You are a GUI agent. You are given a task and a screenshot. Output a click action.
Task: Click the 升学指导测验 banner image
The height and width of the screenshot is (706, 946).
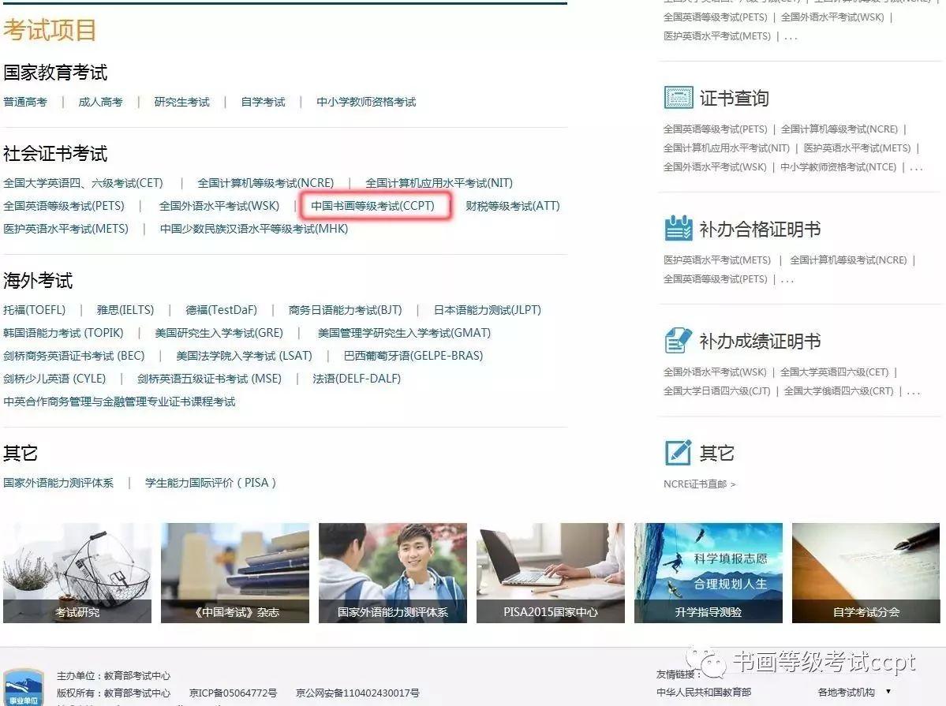[x=707, y=573]
